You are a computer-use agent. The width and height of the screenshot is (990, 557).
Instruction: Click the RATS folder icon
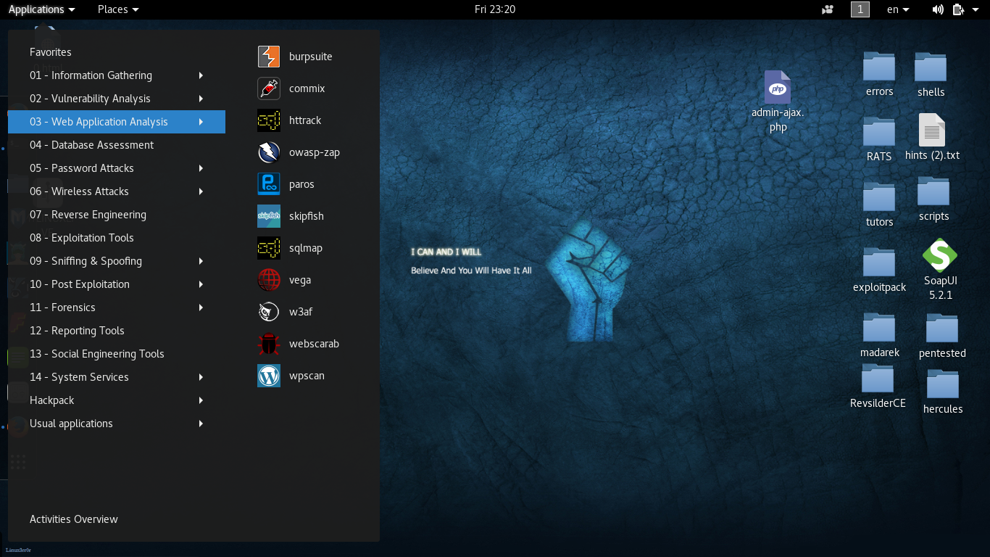point(879,132)
